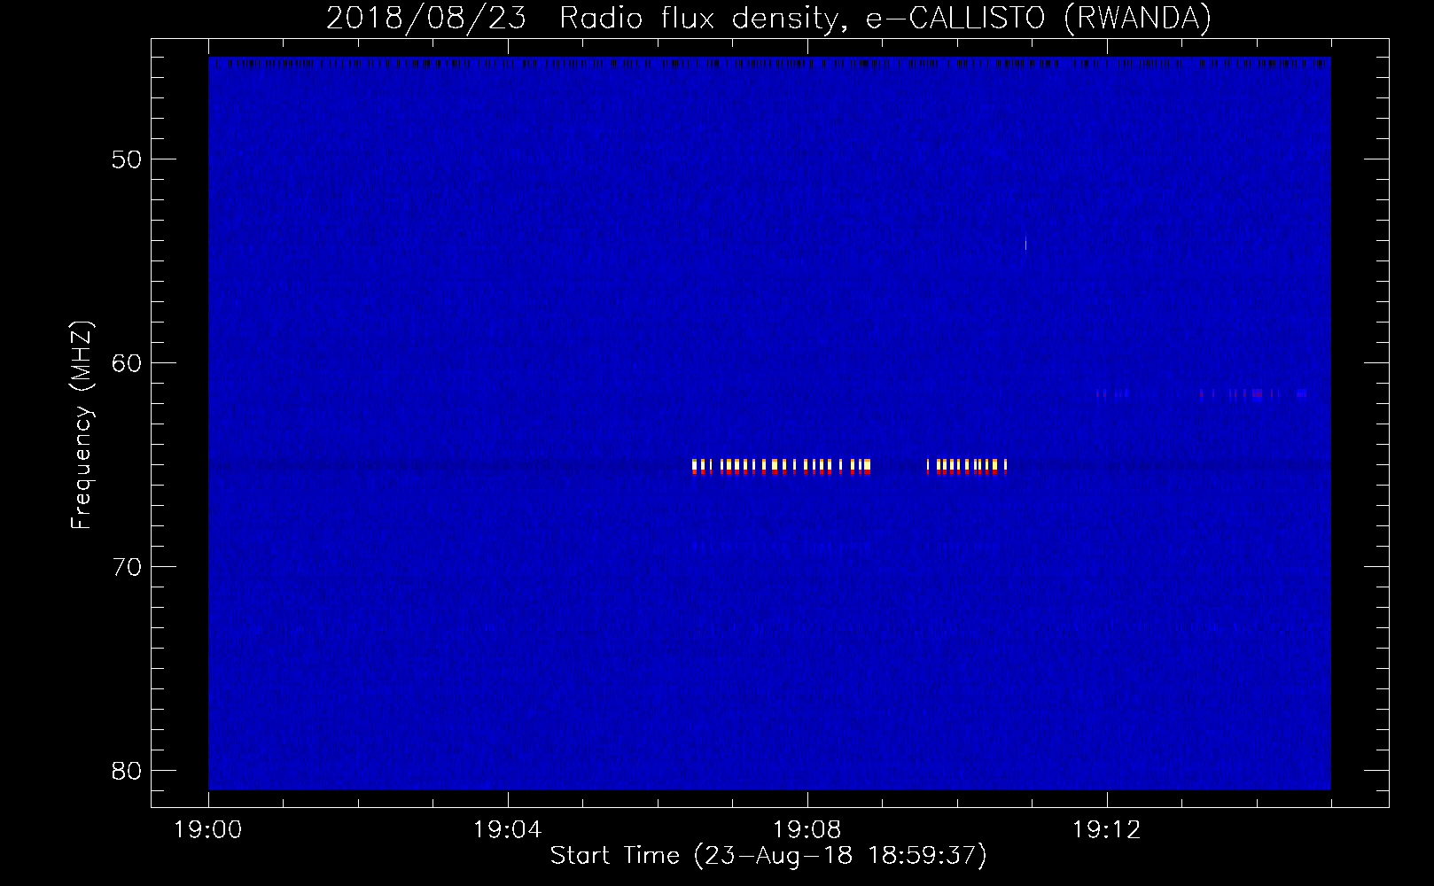1434x886 pixels.
Task: Click the 19:04 time tick label
Action: (x=507, y=830)
